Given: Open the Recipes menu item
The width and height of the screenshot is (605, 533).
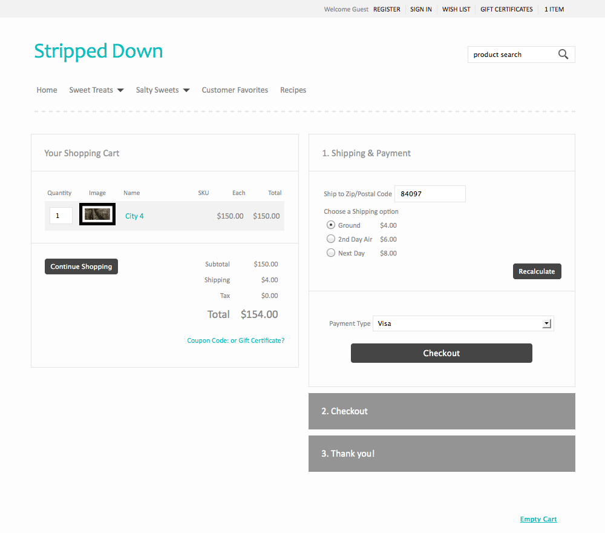Looking at the screenshot, I should click(293, 90).
